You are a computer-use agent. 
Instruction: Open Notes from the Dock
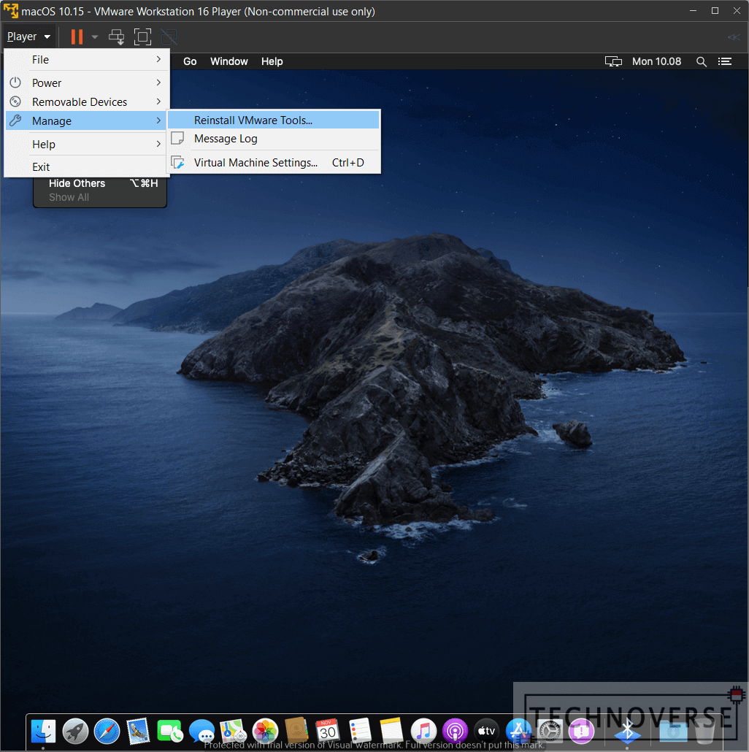391,732
